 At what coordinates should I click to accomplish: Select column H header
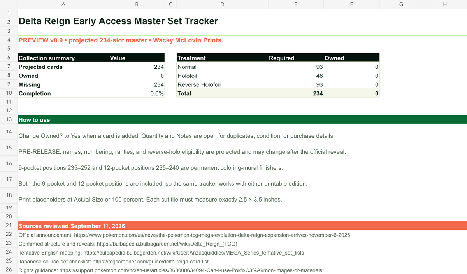445,4
